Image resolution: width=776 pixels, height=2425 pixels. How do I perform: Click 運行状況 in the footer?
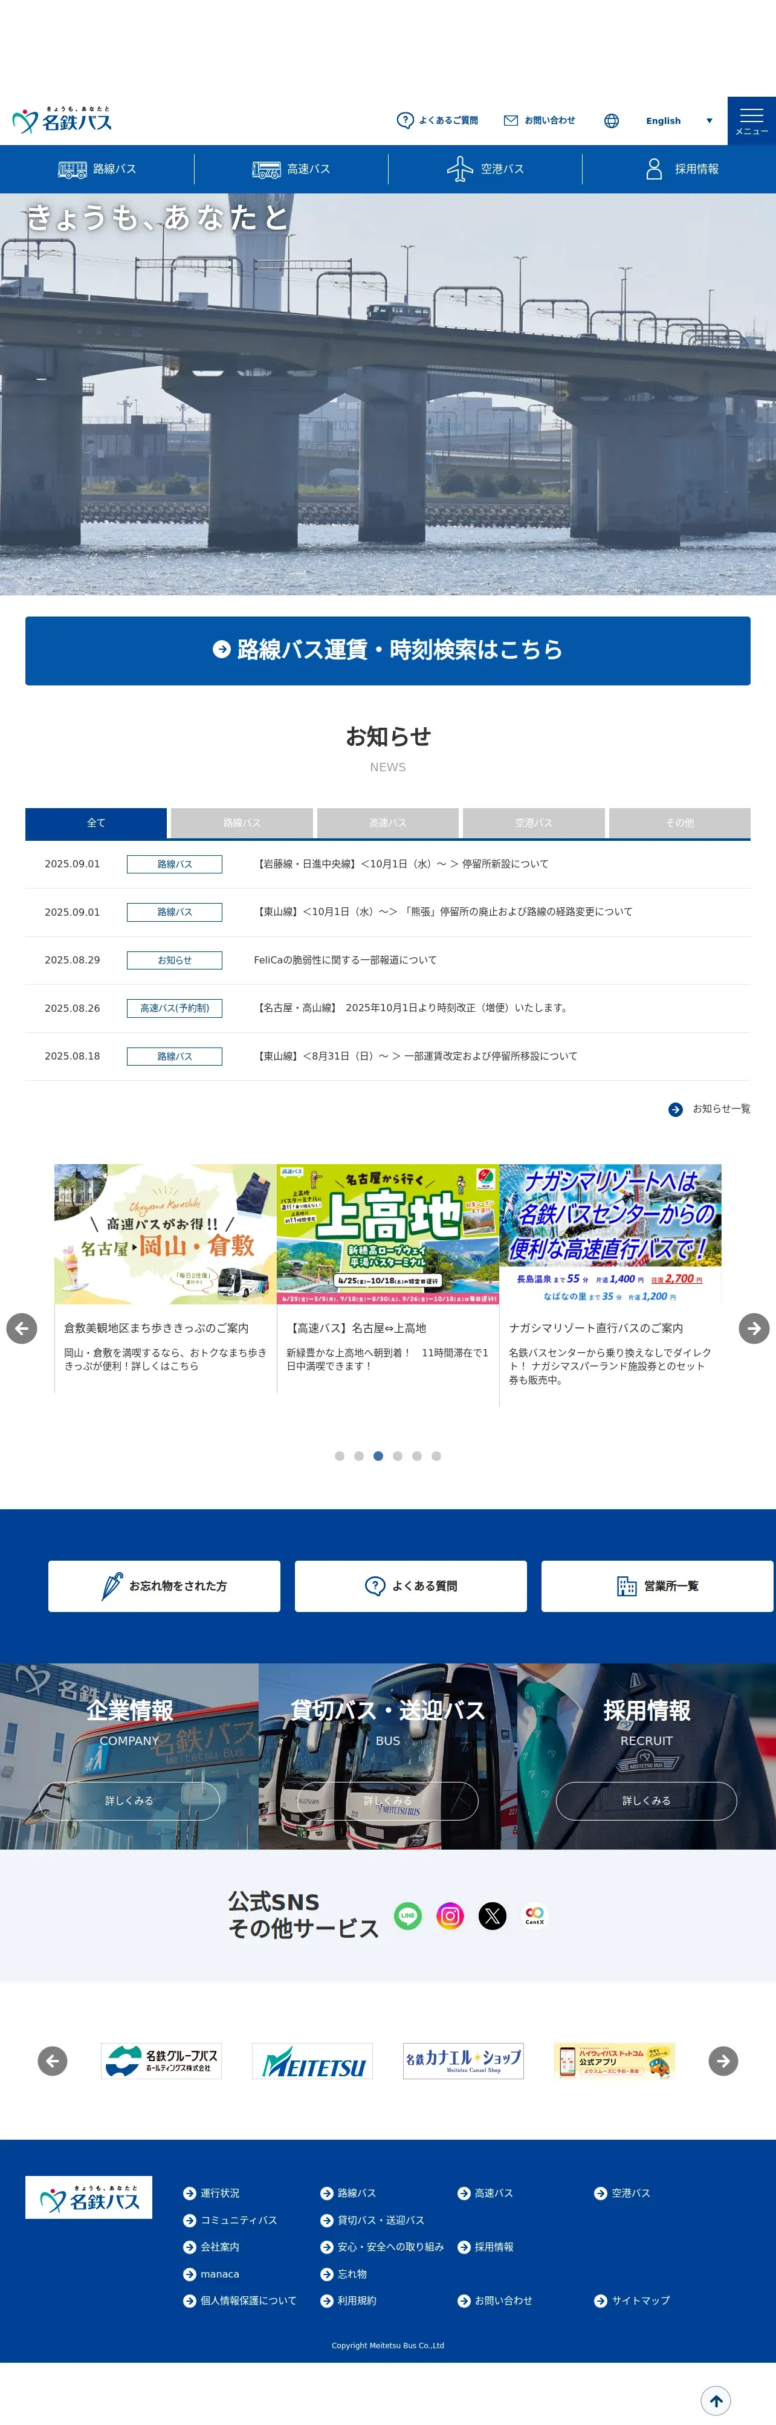pyautogui.click(x=212, y=2194)
